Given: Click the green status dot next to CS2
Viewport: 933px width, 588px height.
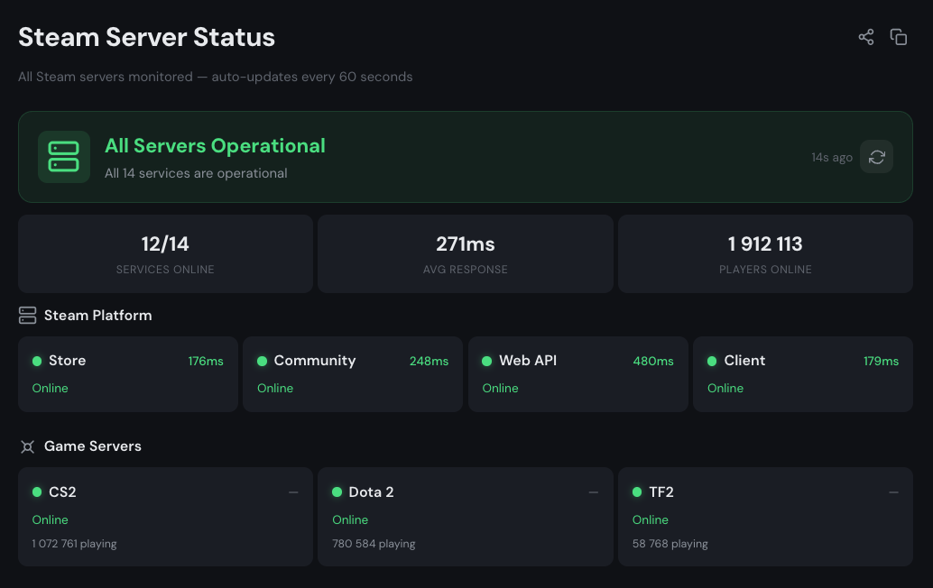Looking at the screenshot, I should [x=37, y=492].
